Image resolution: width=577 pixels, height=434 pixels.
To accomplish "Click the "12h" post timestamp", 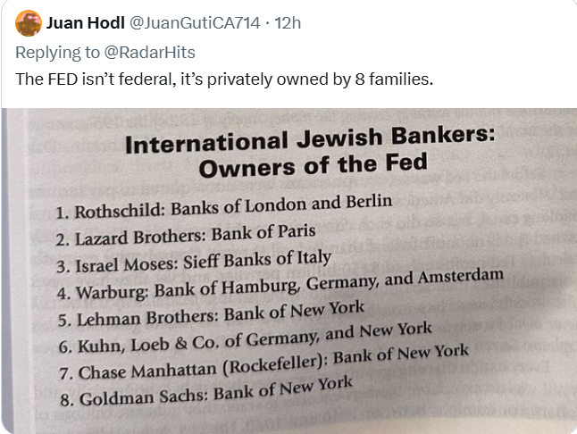I will pos(288,22).
